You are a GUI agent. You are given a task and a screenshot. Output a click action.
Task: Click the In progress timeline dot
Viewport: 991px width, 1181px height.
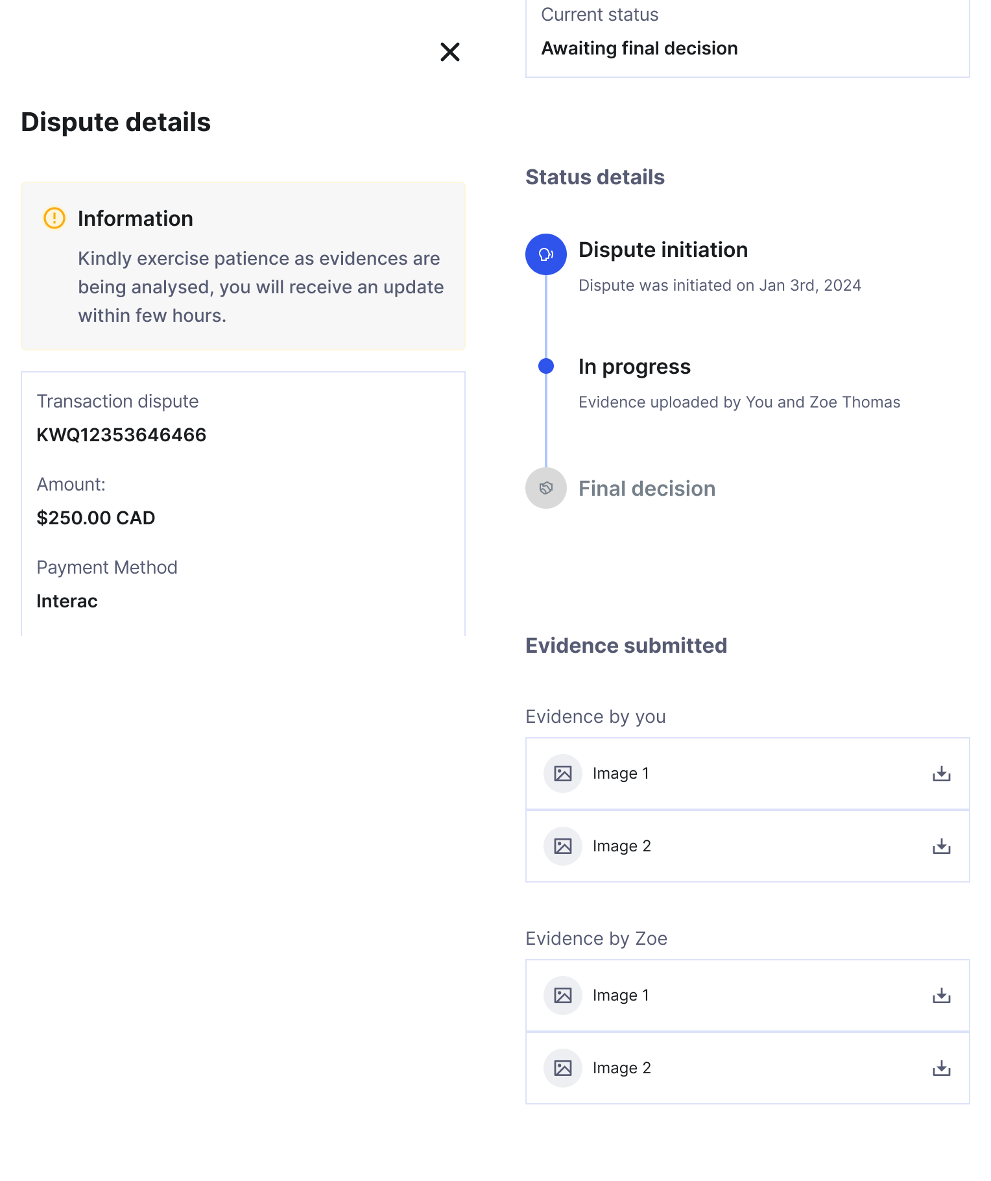coord(546,366)
